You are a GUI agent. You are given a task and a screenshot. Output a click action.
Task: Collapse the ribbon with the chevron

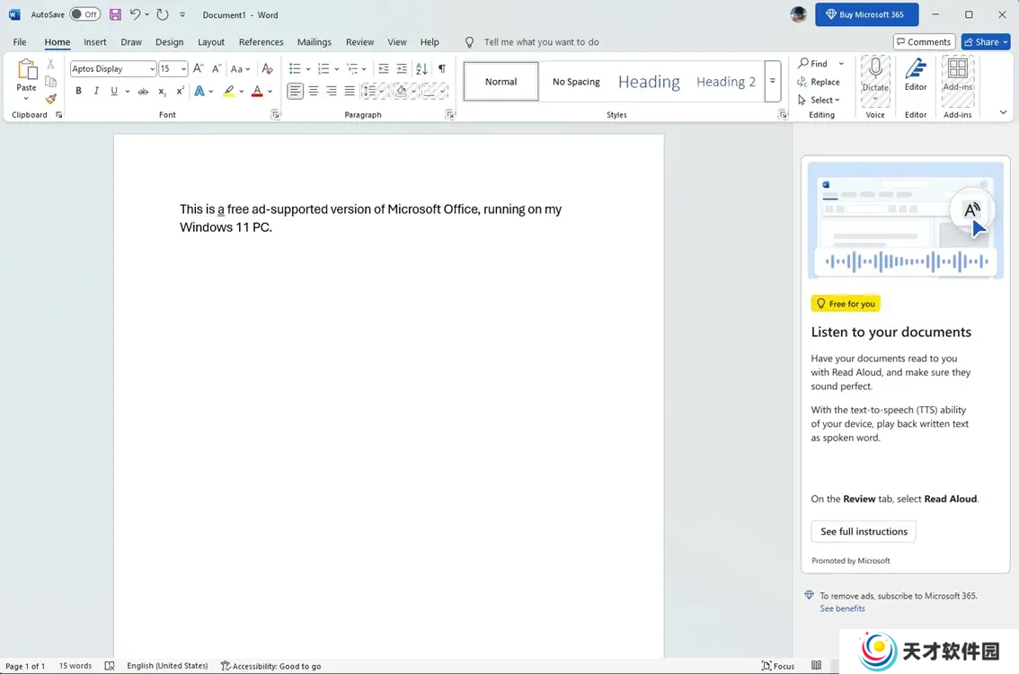(1003, 112)
